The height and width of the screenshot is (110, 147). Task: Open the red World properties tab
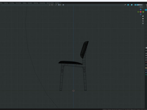coord(146,62)
